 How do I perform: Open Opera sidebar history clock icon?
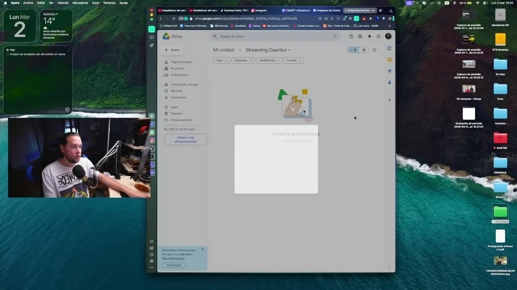(x=151, y=255)
